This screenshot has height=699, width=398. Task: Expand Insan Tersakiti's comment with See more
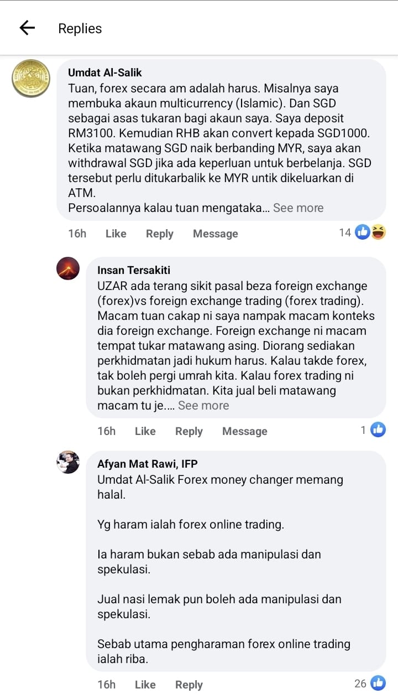pos(203,405)
